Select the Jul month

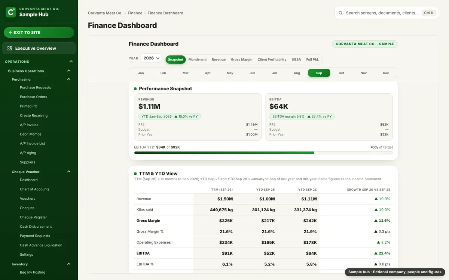274,73
